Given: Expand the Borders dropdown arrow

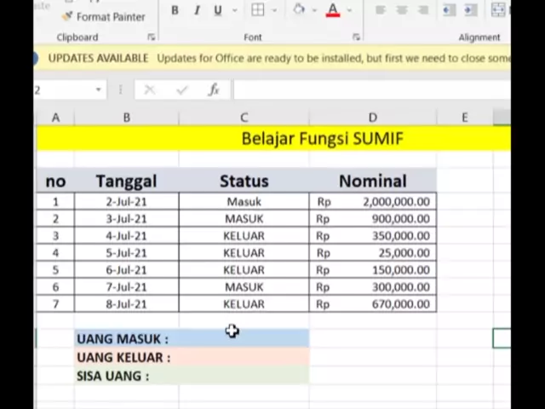Looking at the screenshot, I should click(x=274, y=10).
